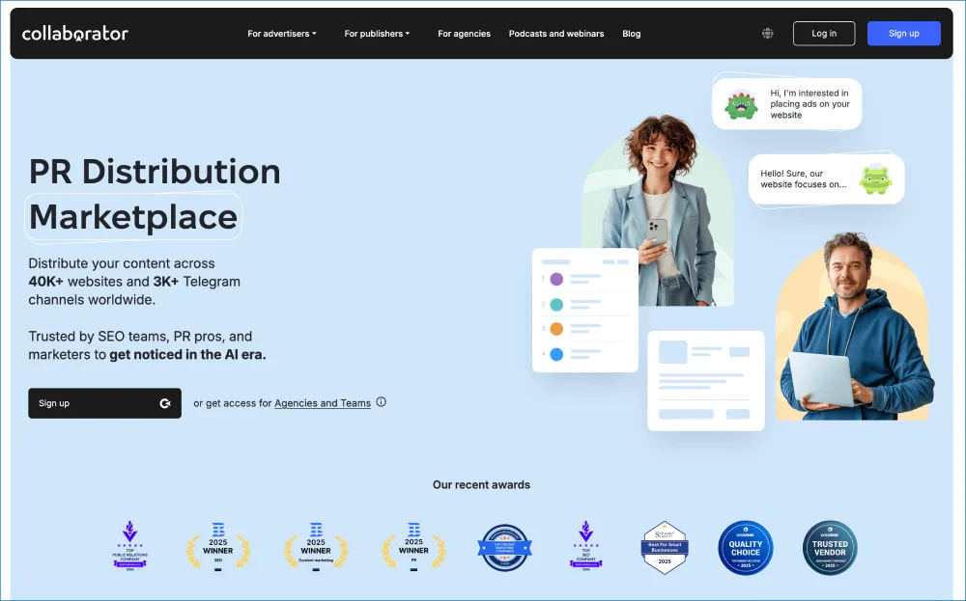Click the 2025 Winner SEO award badge
This screenshot has width=966, height=601.
point(218,547)
